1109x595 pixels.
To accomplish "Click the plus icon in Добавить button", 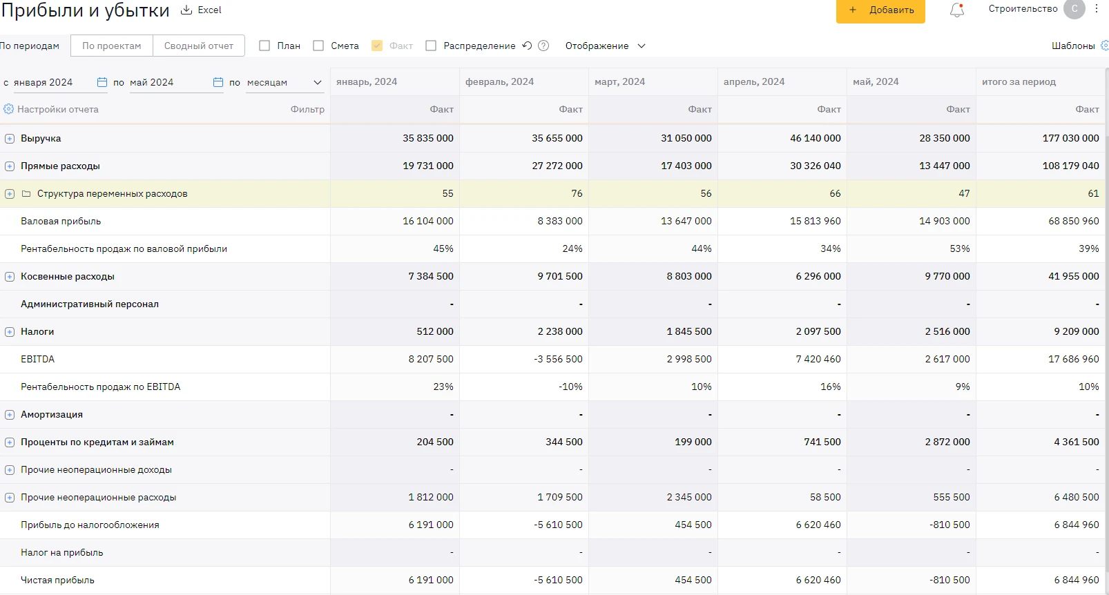I will click(853, 10).
